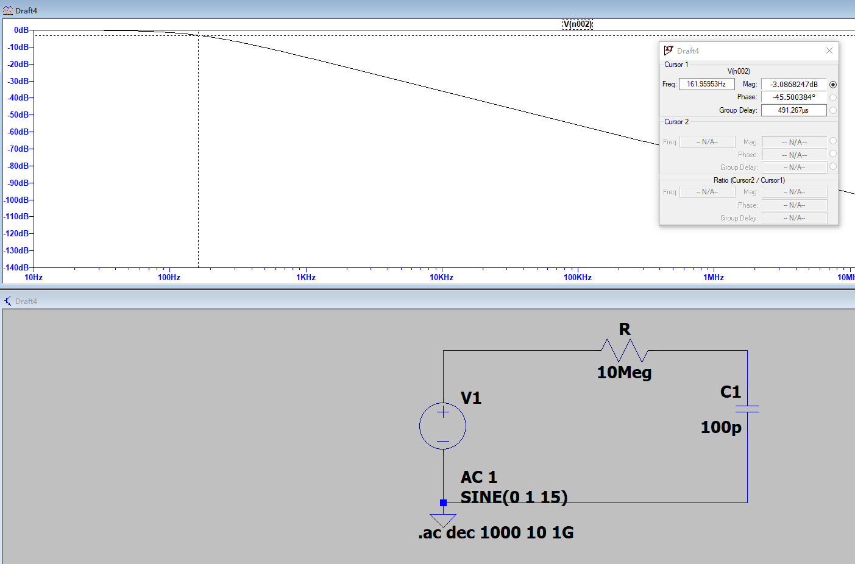The width and height of the screenshot is (855, 564).
Task: Select the Cursor 2 Mag radio button
Action: [833, 141]
